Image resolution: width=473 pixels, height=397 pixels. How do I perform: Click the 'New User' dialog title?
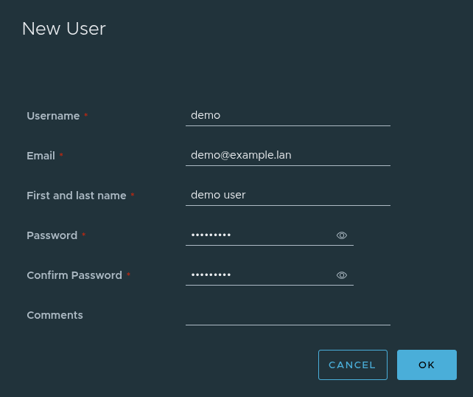[64, 29]
